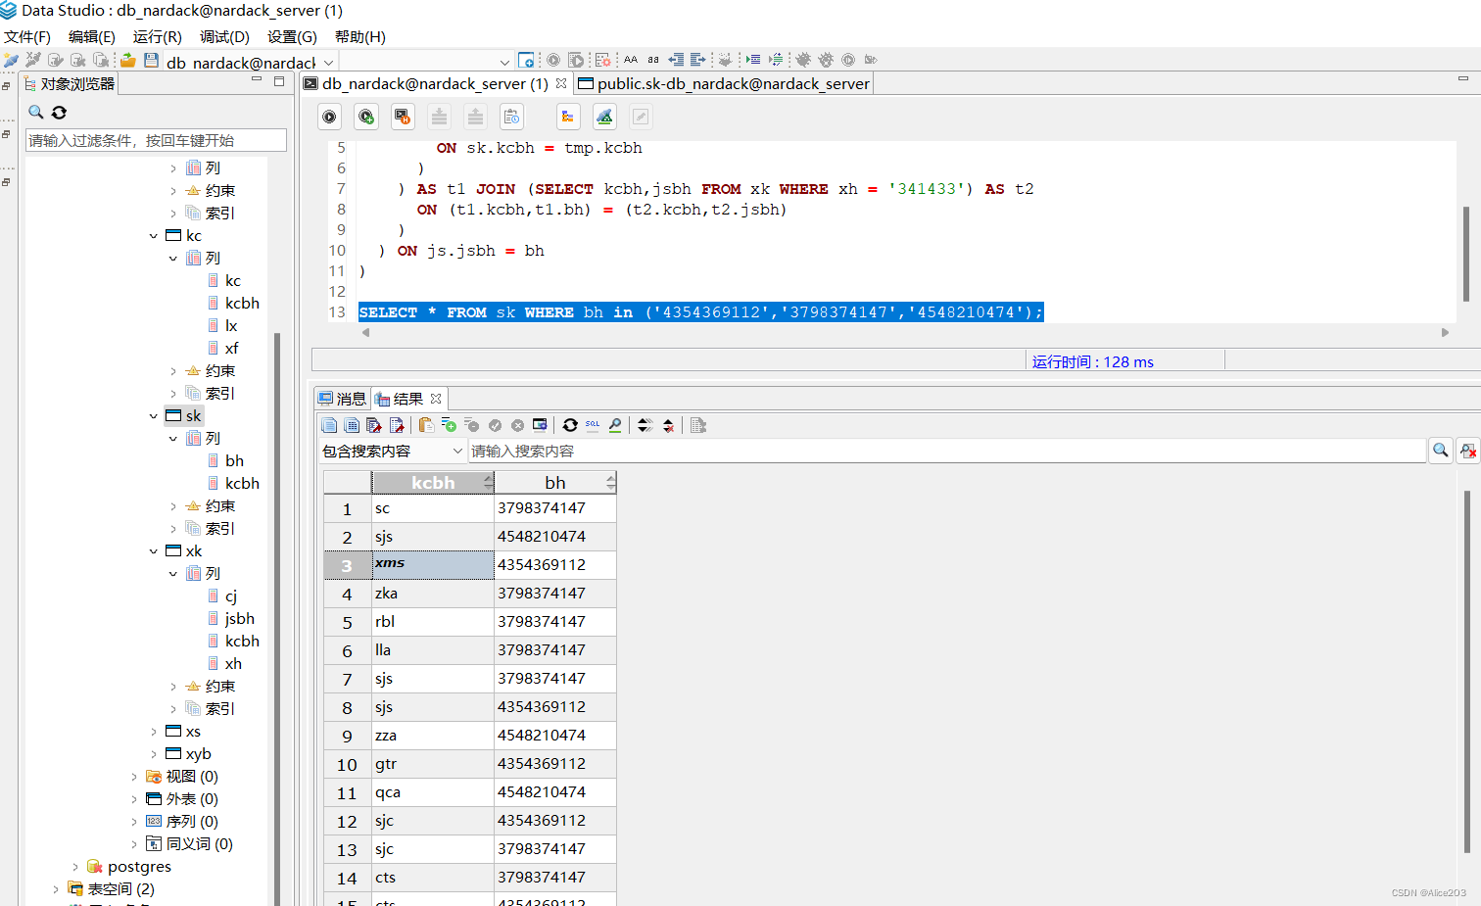Viewport: 1481px width, 906px height.
Task: Sort by the kcbh column header
Action: point(433,482)
